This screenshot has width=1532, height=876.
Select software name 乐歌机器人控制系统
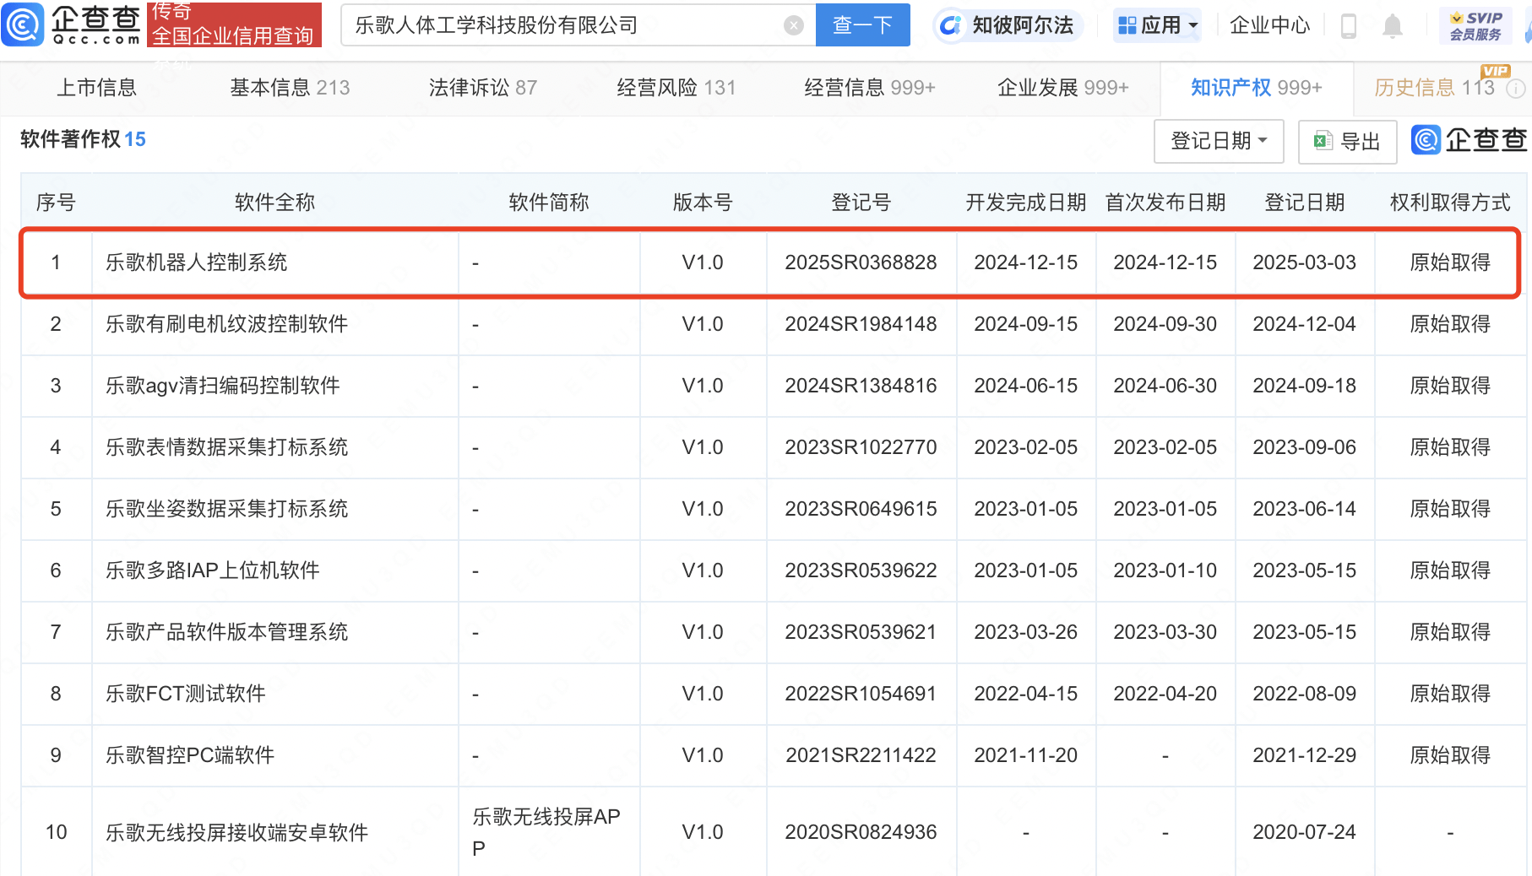pos(196,262)
